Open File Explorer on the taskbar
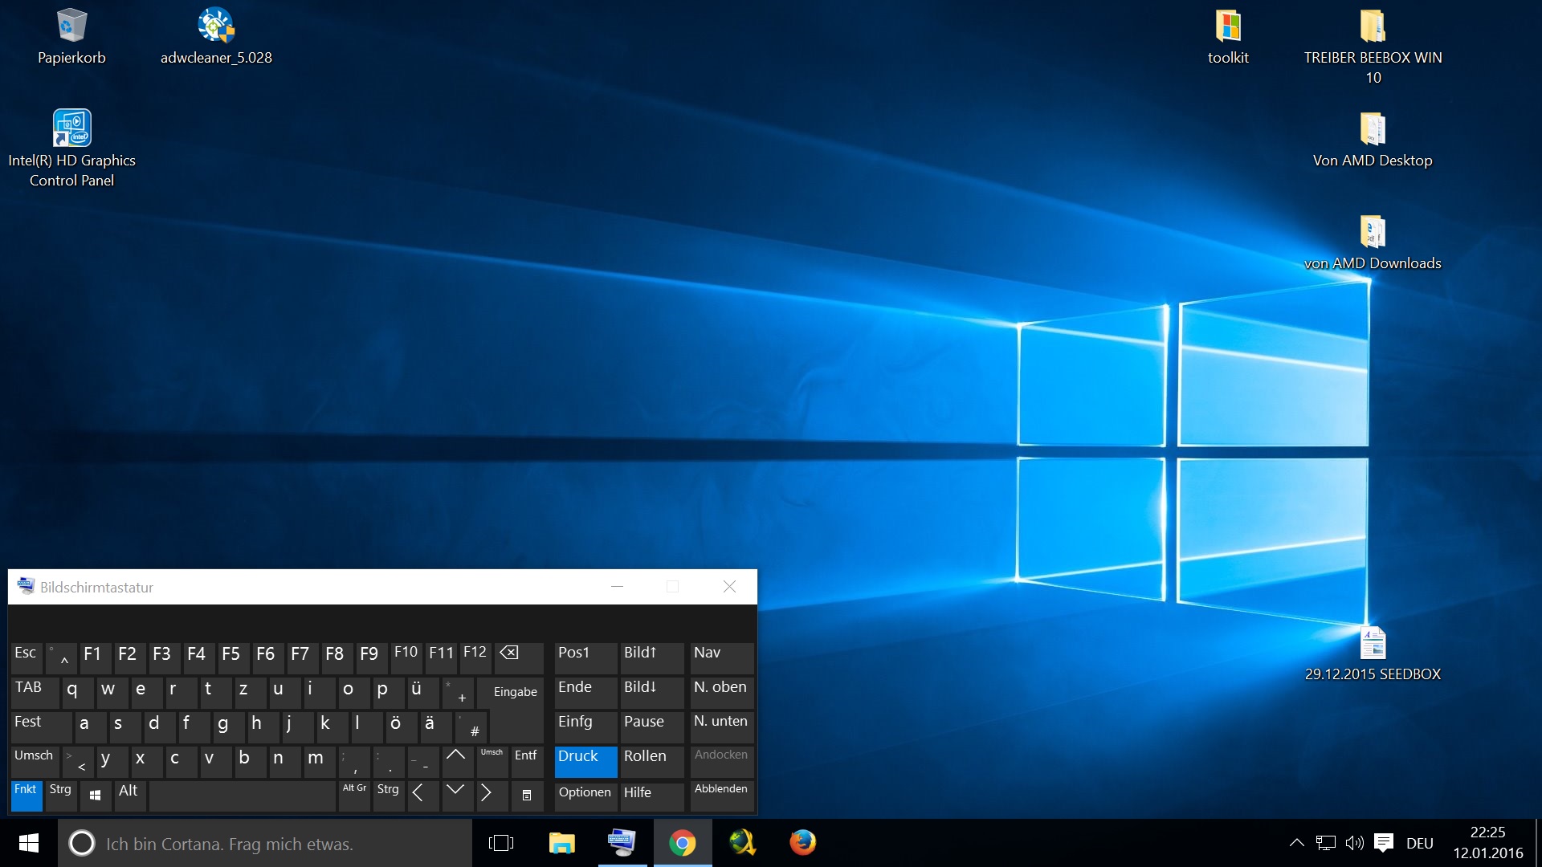1542x867 pixels. coord(561,843)
